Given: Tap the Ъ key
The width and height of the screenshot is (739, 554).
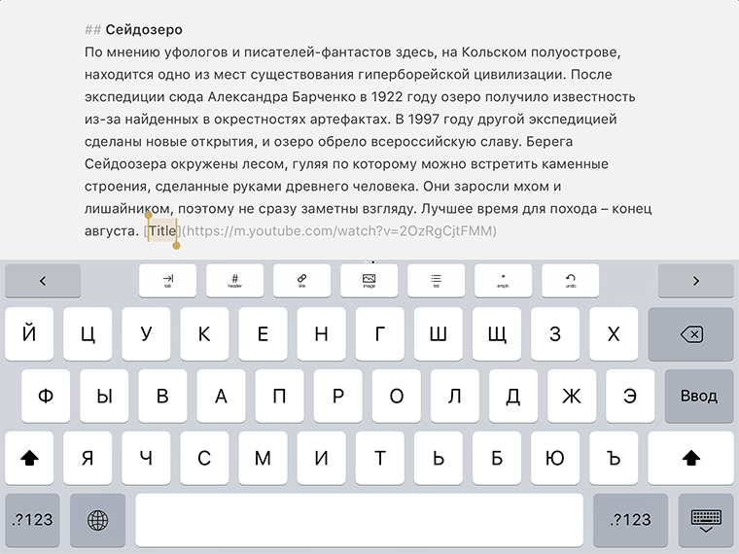Looking at the screenshot, I should (x=614, y=458).
